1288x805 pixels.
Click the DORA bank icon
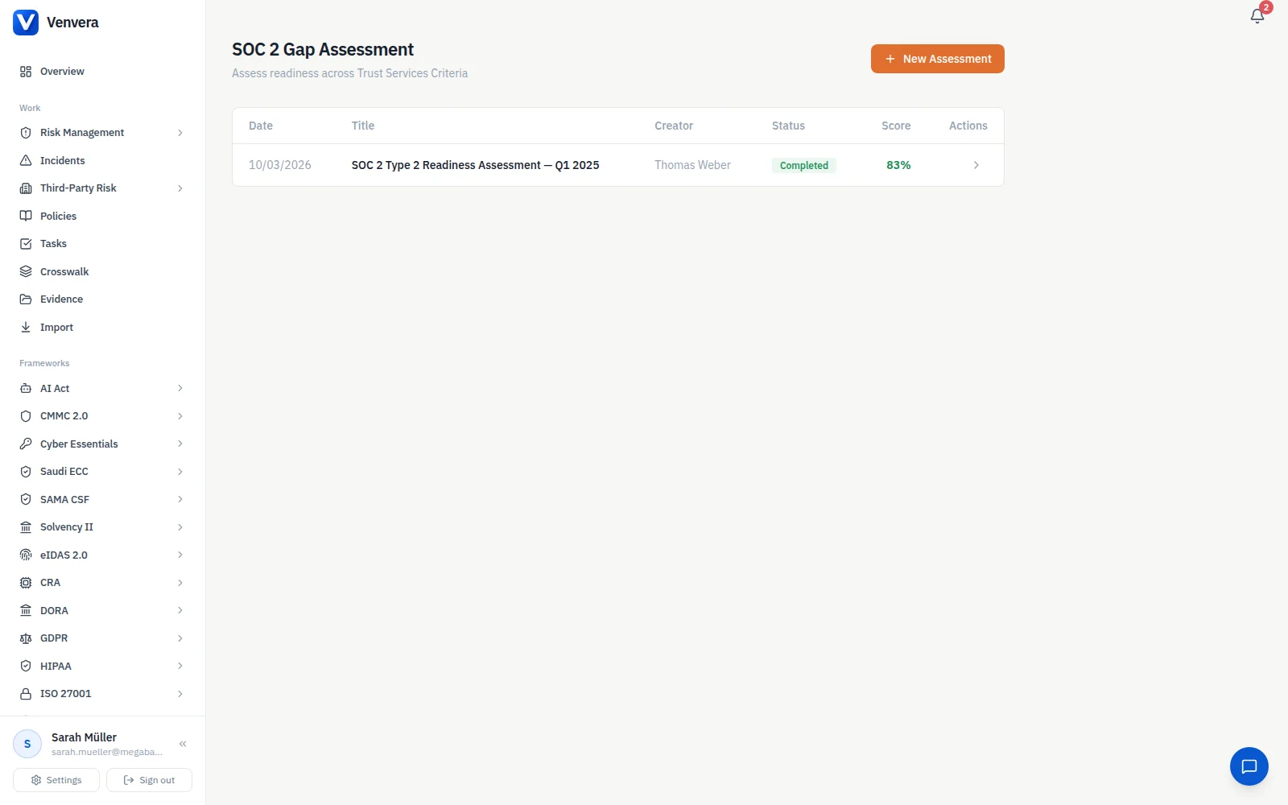(26, 611)
